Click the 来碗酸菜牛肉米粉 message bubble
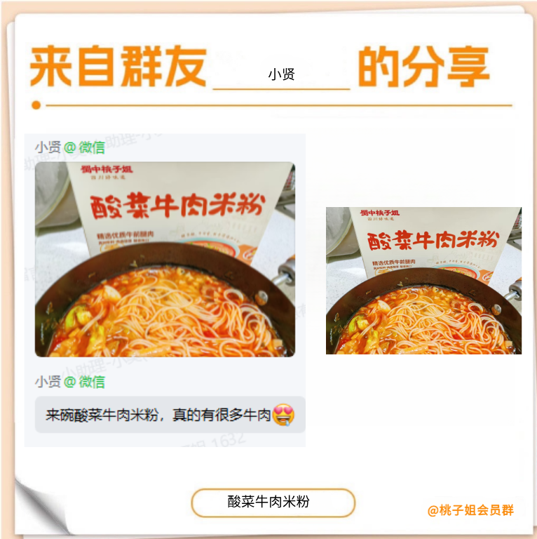Viewport: 537px width, 539px height. [170, 415]
